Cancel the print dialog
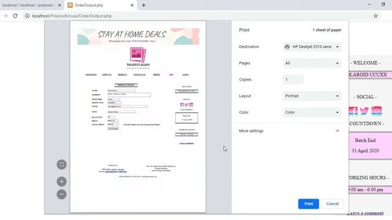The image size is (392, 220). 332,204
